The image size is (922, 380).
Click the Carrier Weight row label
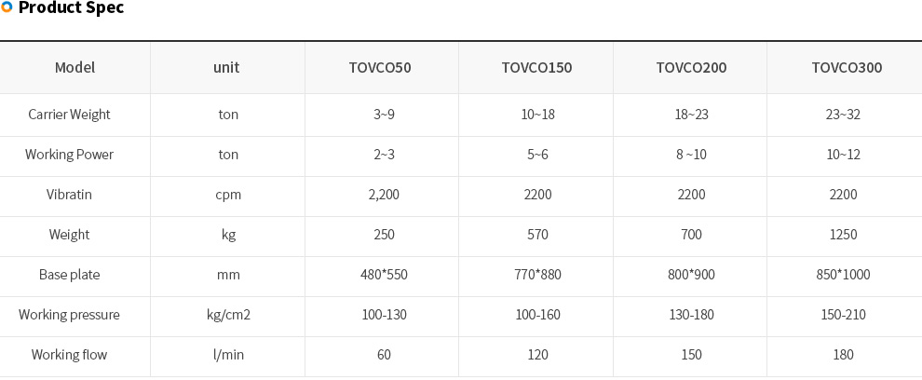pyautogui.click(x=69, y=115)
